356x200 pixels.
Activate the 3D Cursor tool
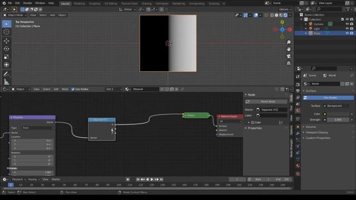[7, 32]
